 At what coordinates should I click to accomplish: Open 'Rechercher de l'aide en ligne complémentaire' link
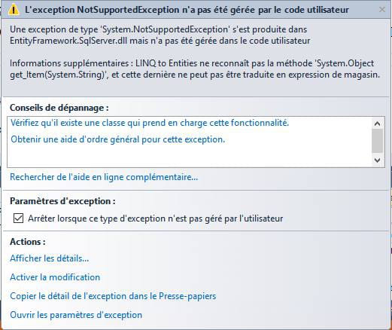click(x=104, y=177)
